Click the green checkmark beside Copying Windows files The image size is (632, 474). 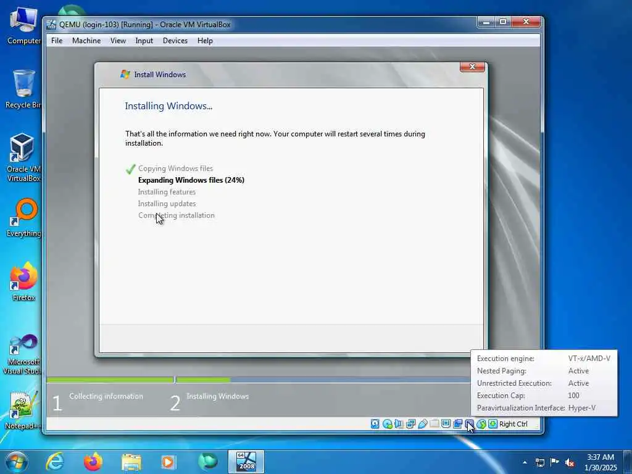[130, 169]
